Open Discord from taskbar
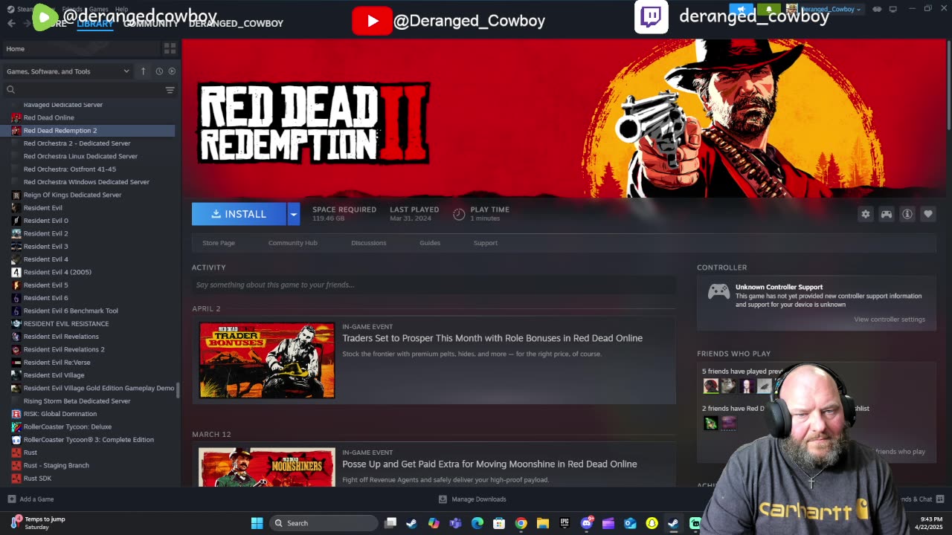Viewport: 952px width, 535px height. 587,523
